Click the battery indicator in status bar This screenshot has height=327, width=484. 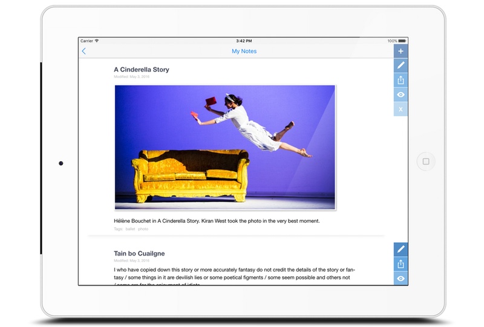[x=402, y=41]
